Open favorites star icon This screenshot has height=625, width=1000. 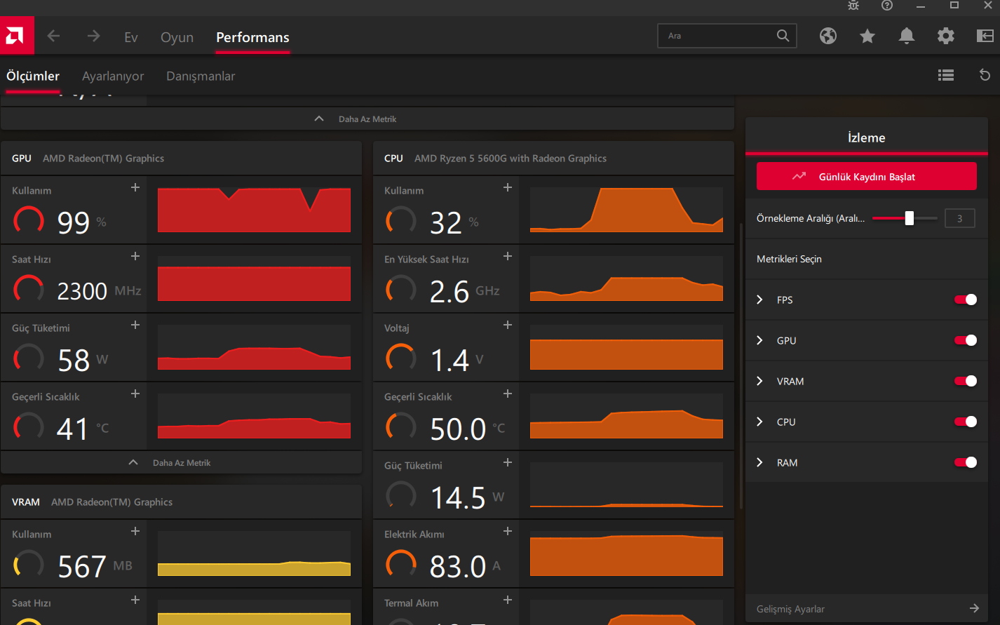[867, 36]
